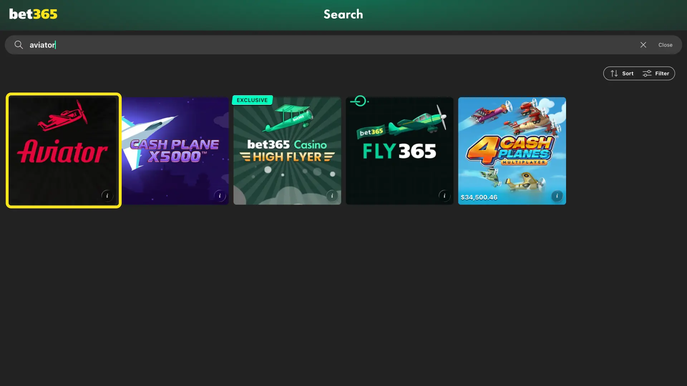Image resolution: width=687 pixels, height=386 pixels.
Task: Open the Aviator game tile
Action: pos(63,150)
